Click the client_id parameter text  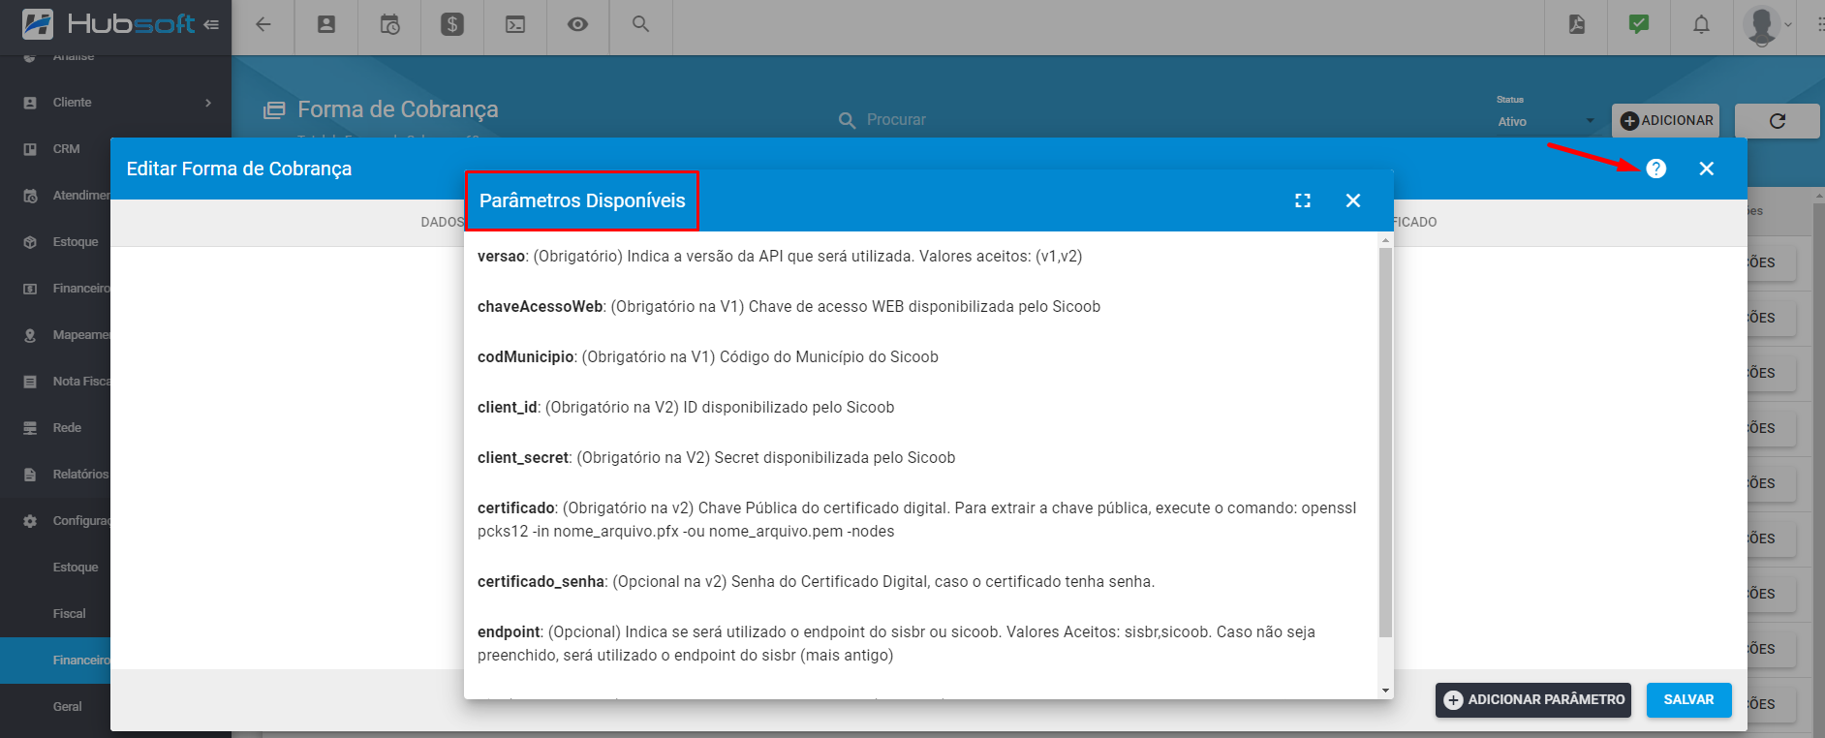click(686, 408)
